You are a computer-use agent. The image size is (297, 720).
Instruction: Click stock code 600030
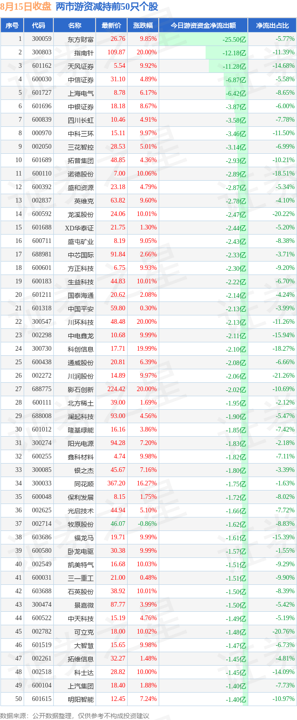pyautogui.click(x=42, y=79)
